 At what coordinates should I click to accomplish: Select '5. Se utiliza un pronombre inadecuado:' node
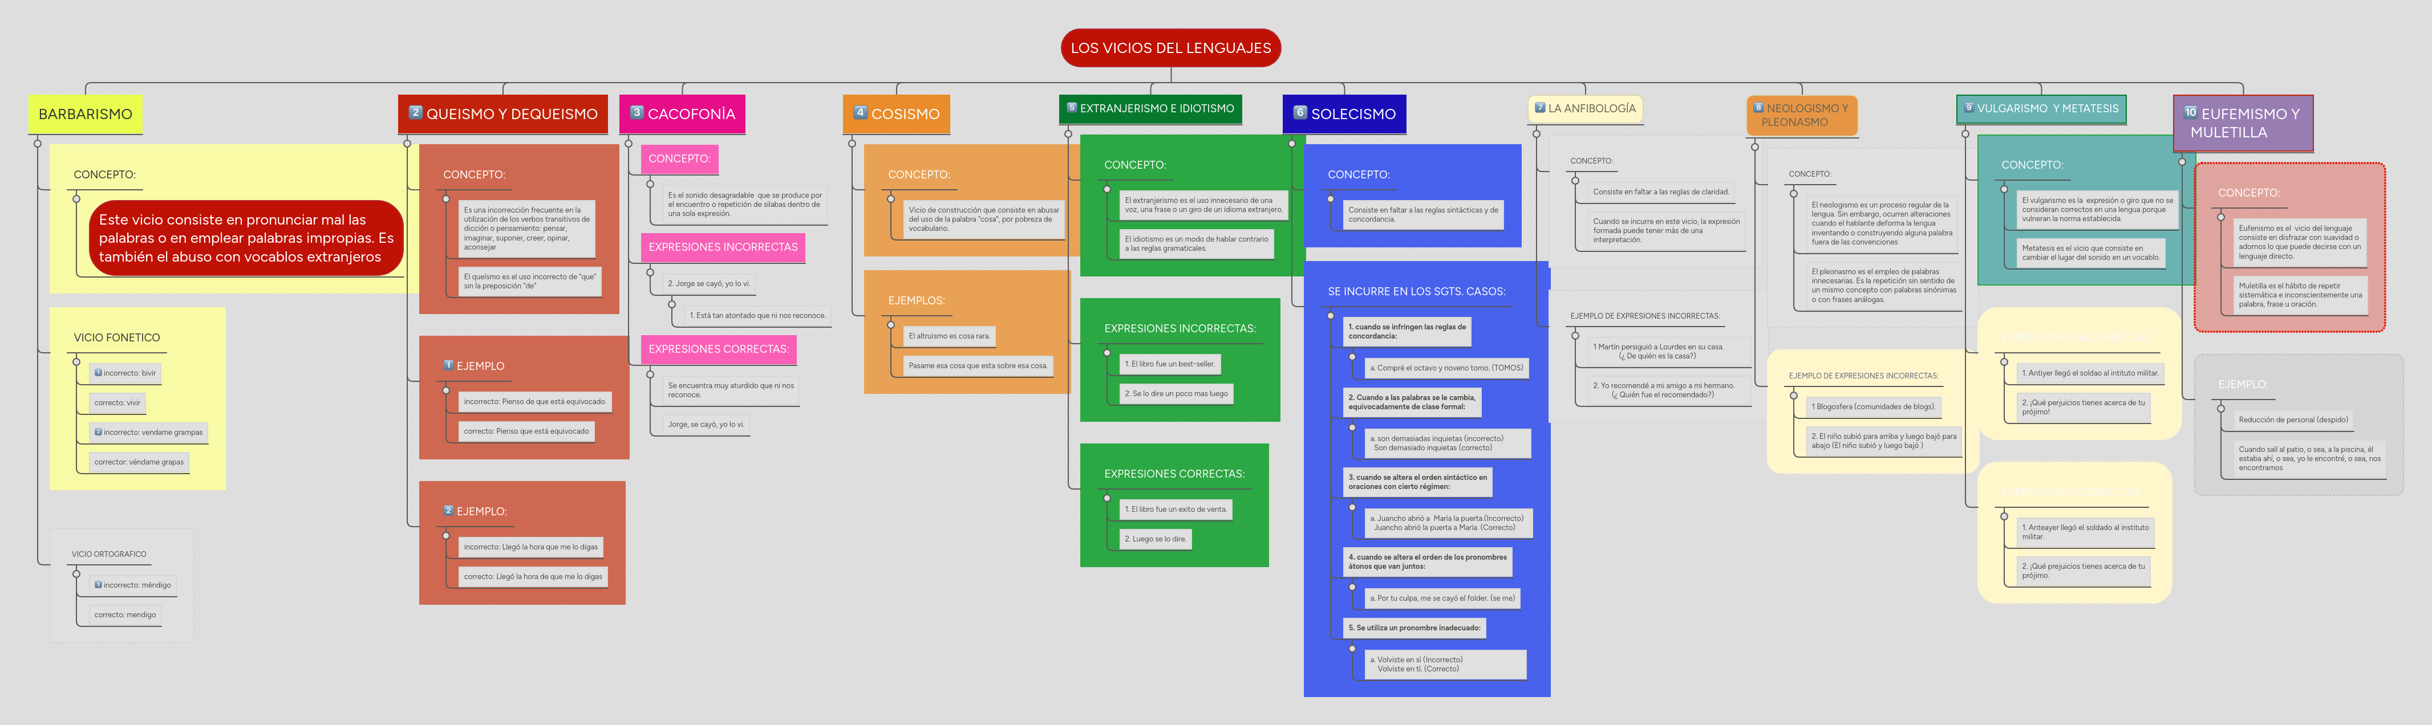[x=1414, y=628]
